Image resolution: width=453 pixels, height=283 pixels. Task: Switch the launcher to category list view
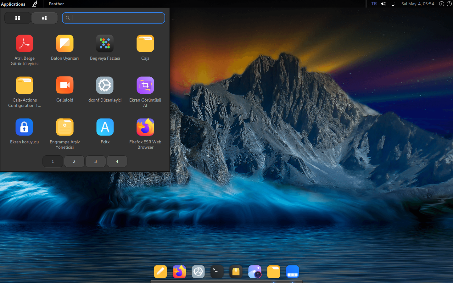pyautogui.click(x=44, y=18)
